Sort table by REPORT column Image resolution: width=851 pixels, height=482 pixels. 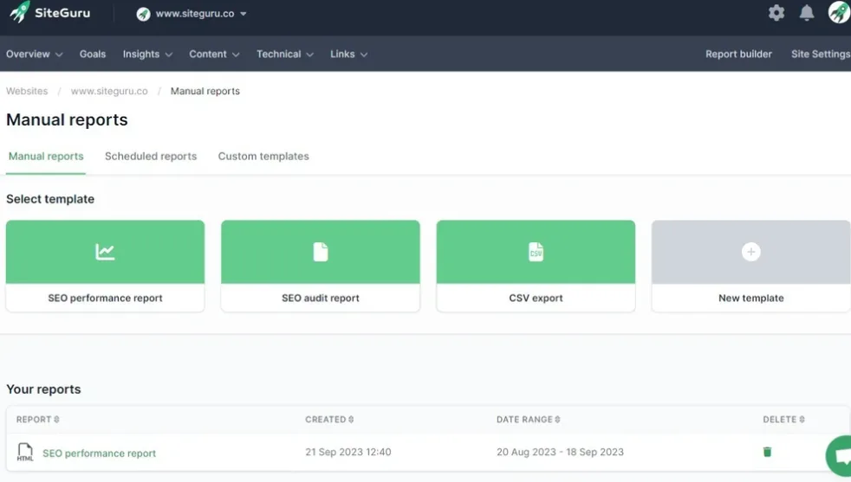click(37, 419)
